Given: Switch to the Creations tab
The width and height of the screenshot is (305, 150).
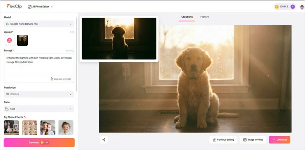Looking at the screenshot, I should pyautogui.click(x=187, y=17).
